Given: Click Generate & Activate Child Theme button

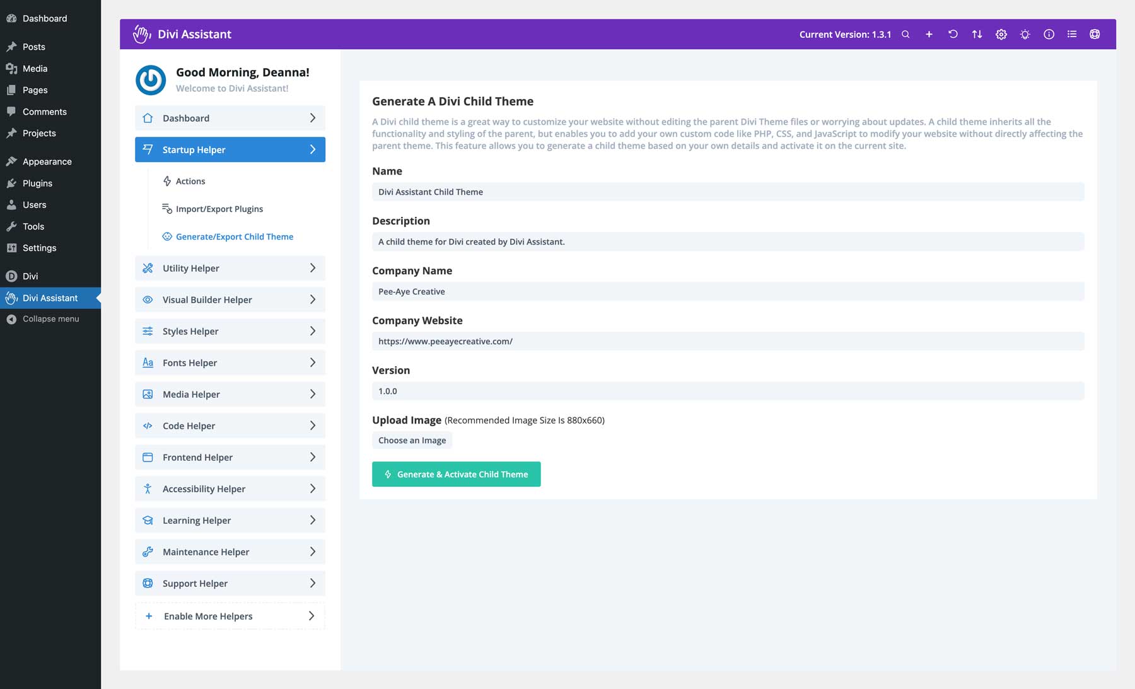Looking at the screenshot, I should click(x=456, y=475).
